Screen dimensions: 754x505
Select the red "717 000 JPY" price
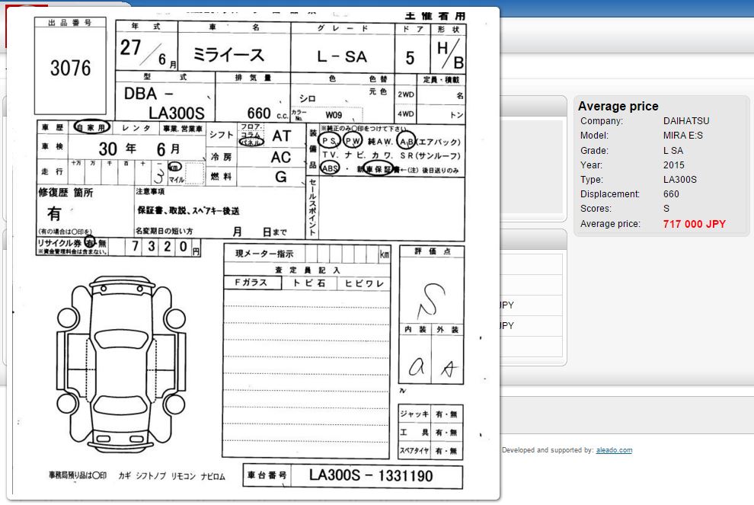695,224
